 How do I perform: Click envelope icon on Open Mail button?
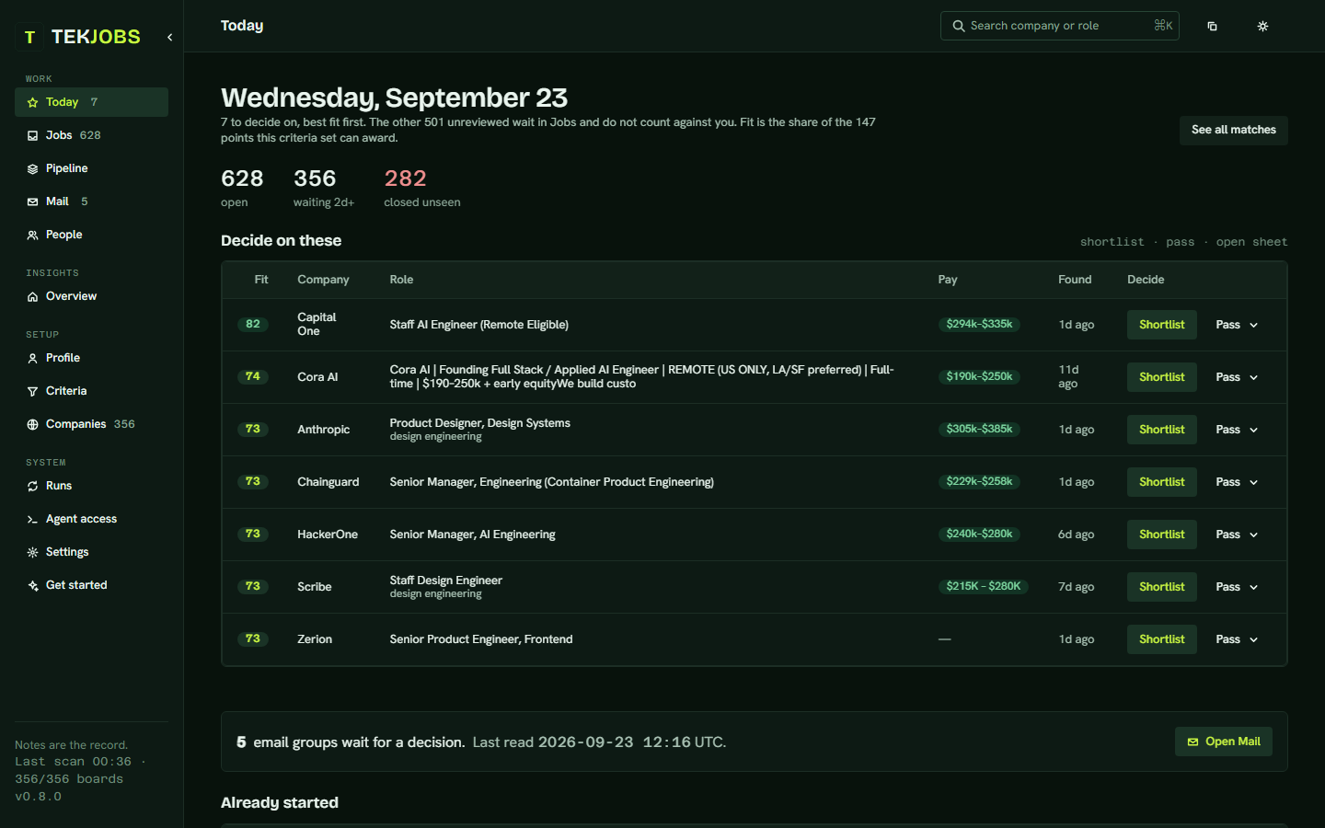[1192, 742]
